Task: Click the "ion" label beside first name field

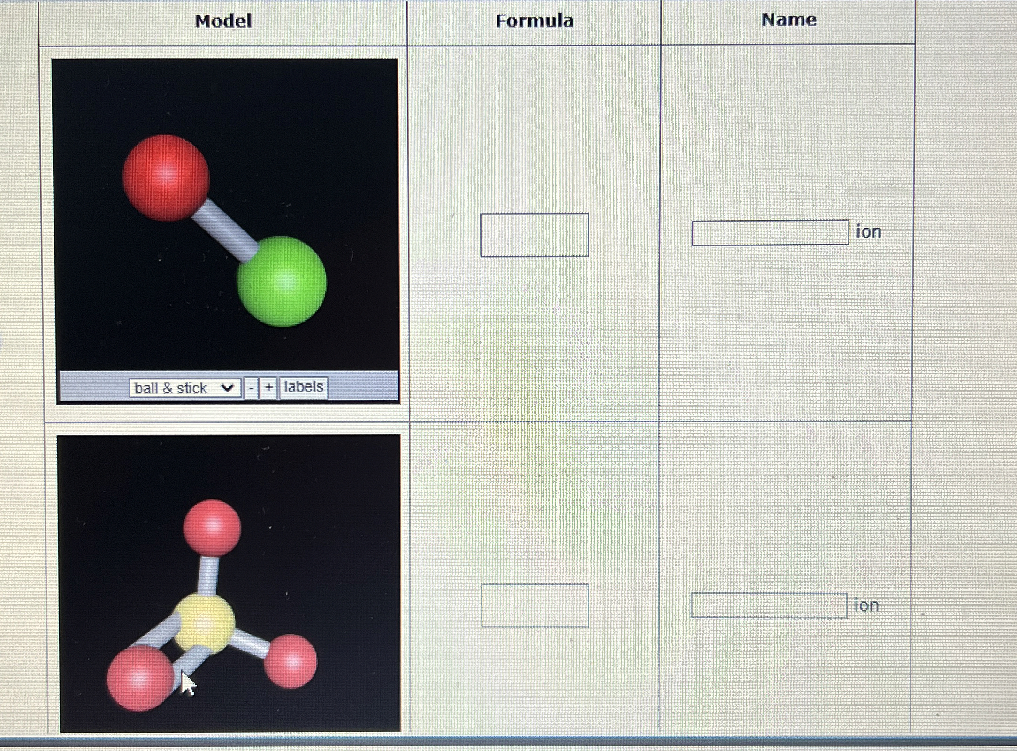Action: tap(868, 232)
